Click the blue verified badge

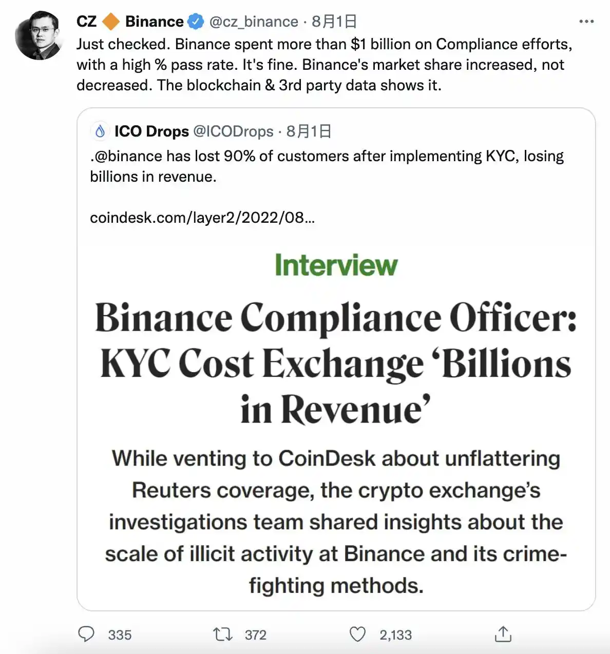pos(195,22)
